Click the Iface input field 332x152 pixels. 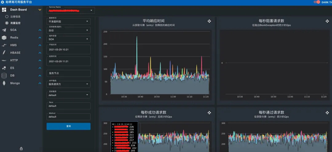[x=68, y=106]
